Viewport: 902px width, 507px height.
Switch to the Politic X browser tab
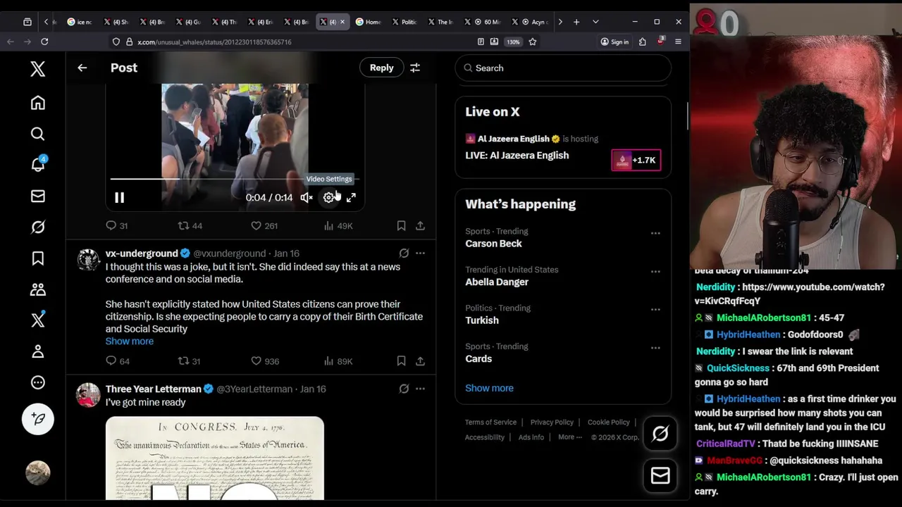click(x=404, y=22)
